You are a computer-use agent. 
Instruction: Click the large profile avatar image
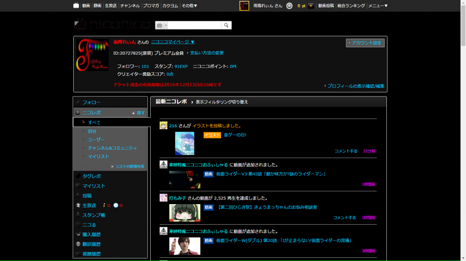(x=92, y=55)
